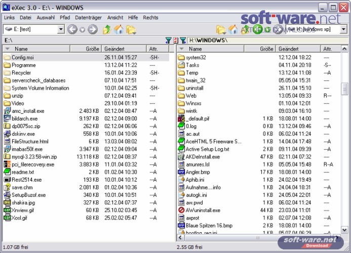Sort right panel by Name column
The width and height of the screenshot is (351, 253).
click(210, 49)
